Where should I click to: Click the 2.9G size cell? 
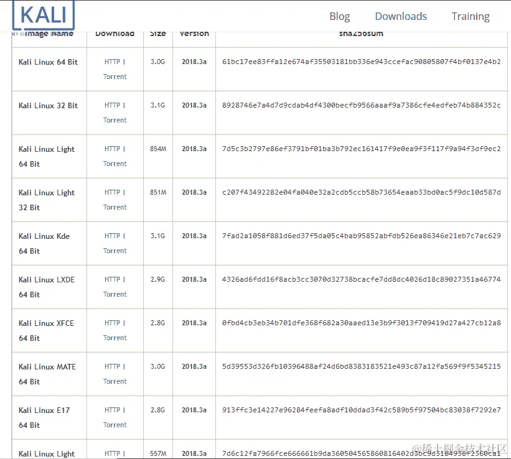point(157,279)
